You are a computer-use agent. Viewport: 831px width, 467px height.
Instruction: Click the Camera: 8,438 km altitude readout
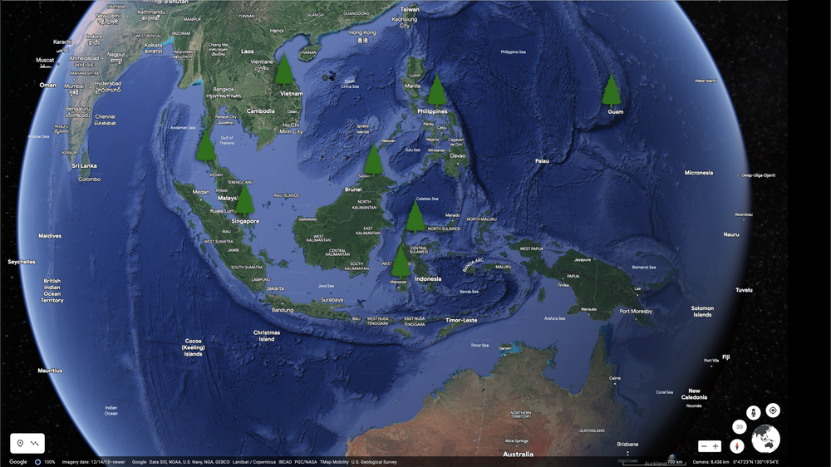pyautogui.click(x=711, y=462)
